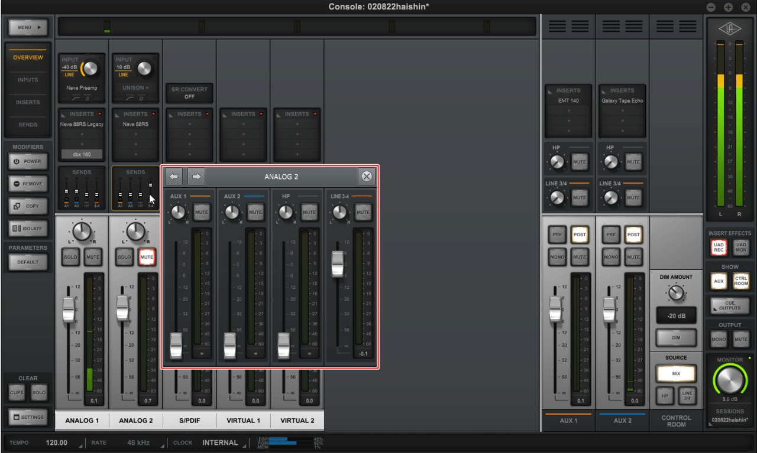
Task: Invert phase on the ANALOG 2 input
Action: [x=140, y=97]
